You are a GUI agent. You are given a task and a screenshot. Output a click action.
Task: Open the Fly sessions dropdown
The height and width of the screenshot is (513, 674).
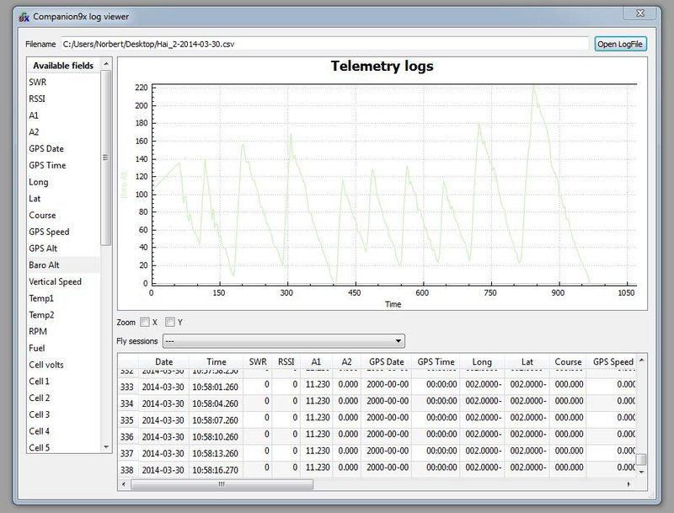coord(284,341)
